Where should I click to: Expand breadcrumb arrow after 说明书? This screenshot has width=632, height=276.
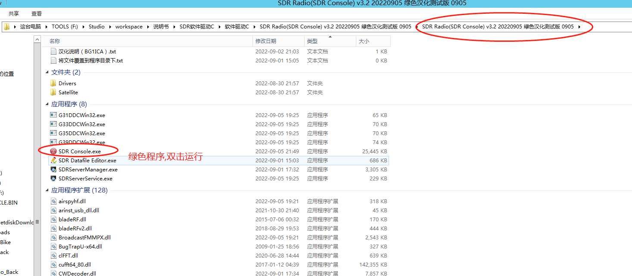174,27
